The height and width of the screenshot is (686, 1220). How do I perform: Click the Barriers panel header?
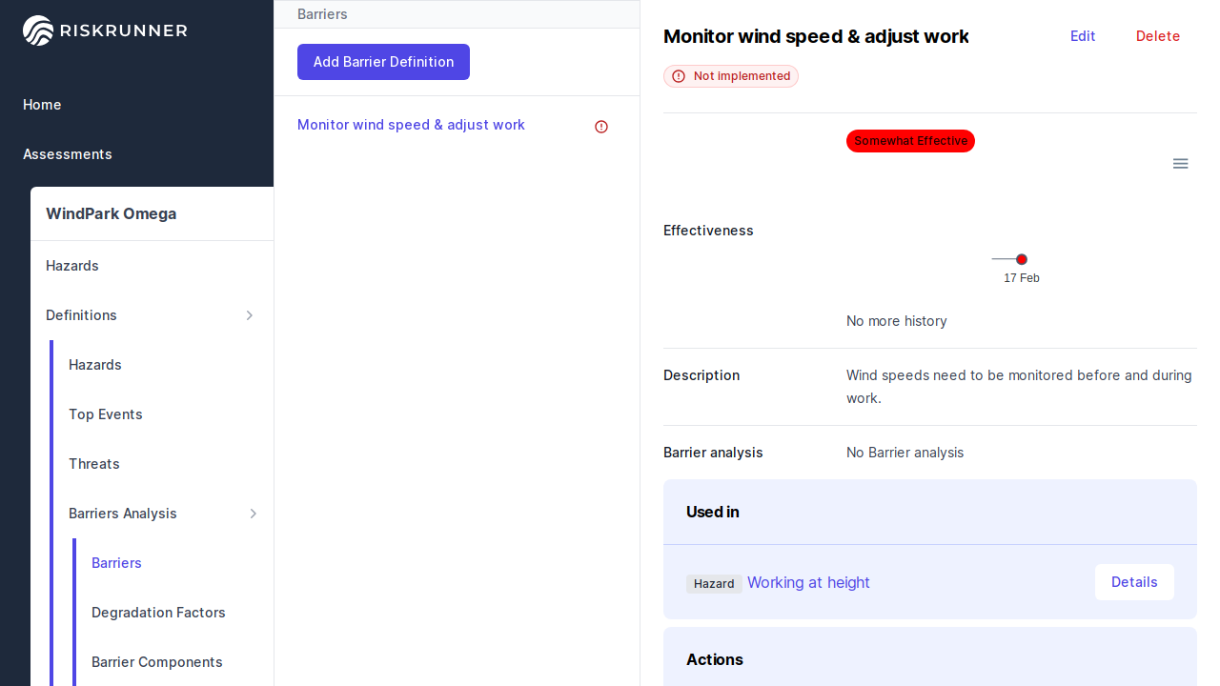click(322, 14)
